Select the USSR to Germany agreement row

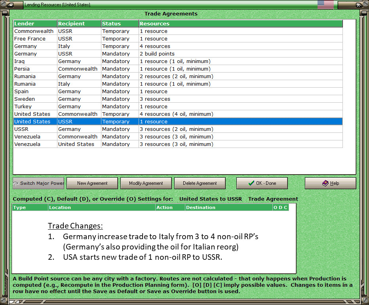178,129
